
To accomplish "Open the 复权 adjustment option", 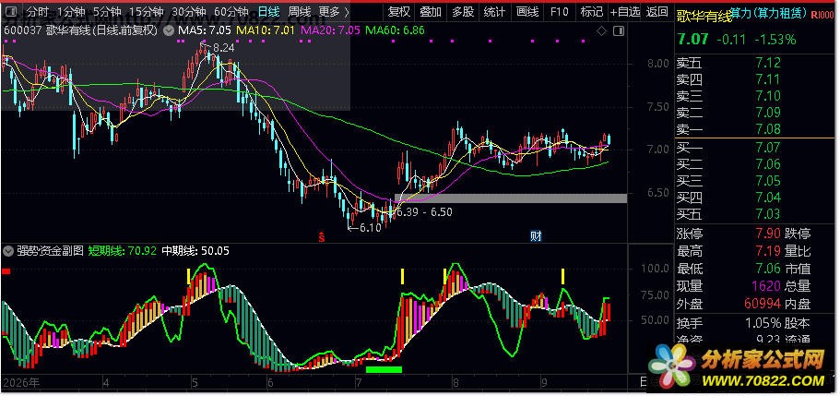I will click(x=399, y=11).
